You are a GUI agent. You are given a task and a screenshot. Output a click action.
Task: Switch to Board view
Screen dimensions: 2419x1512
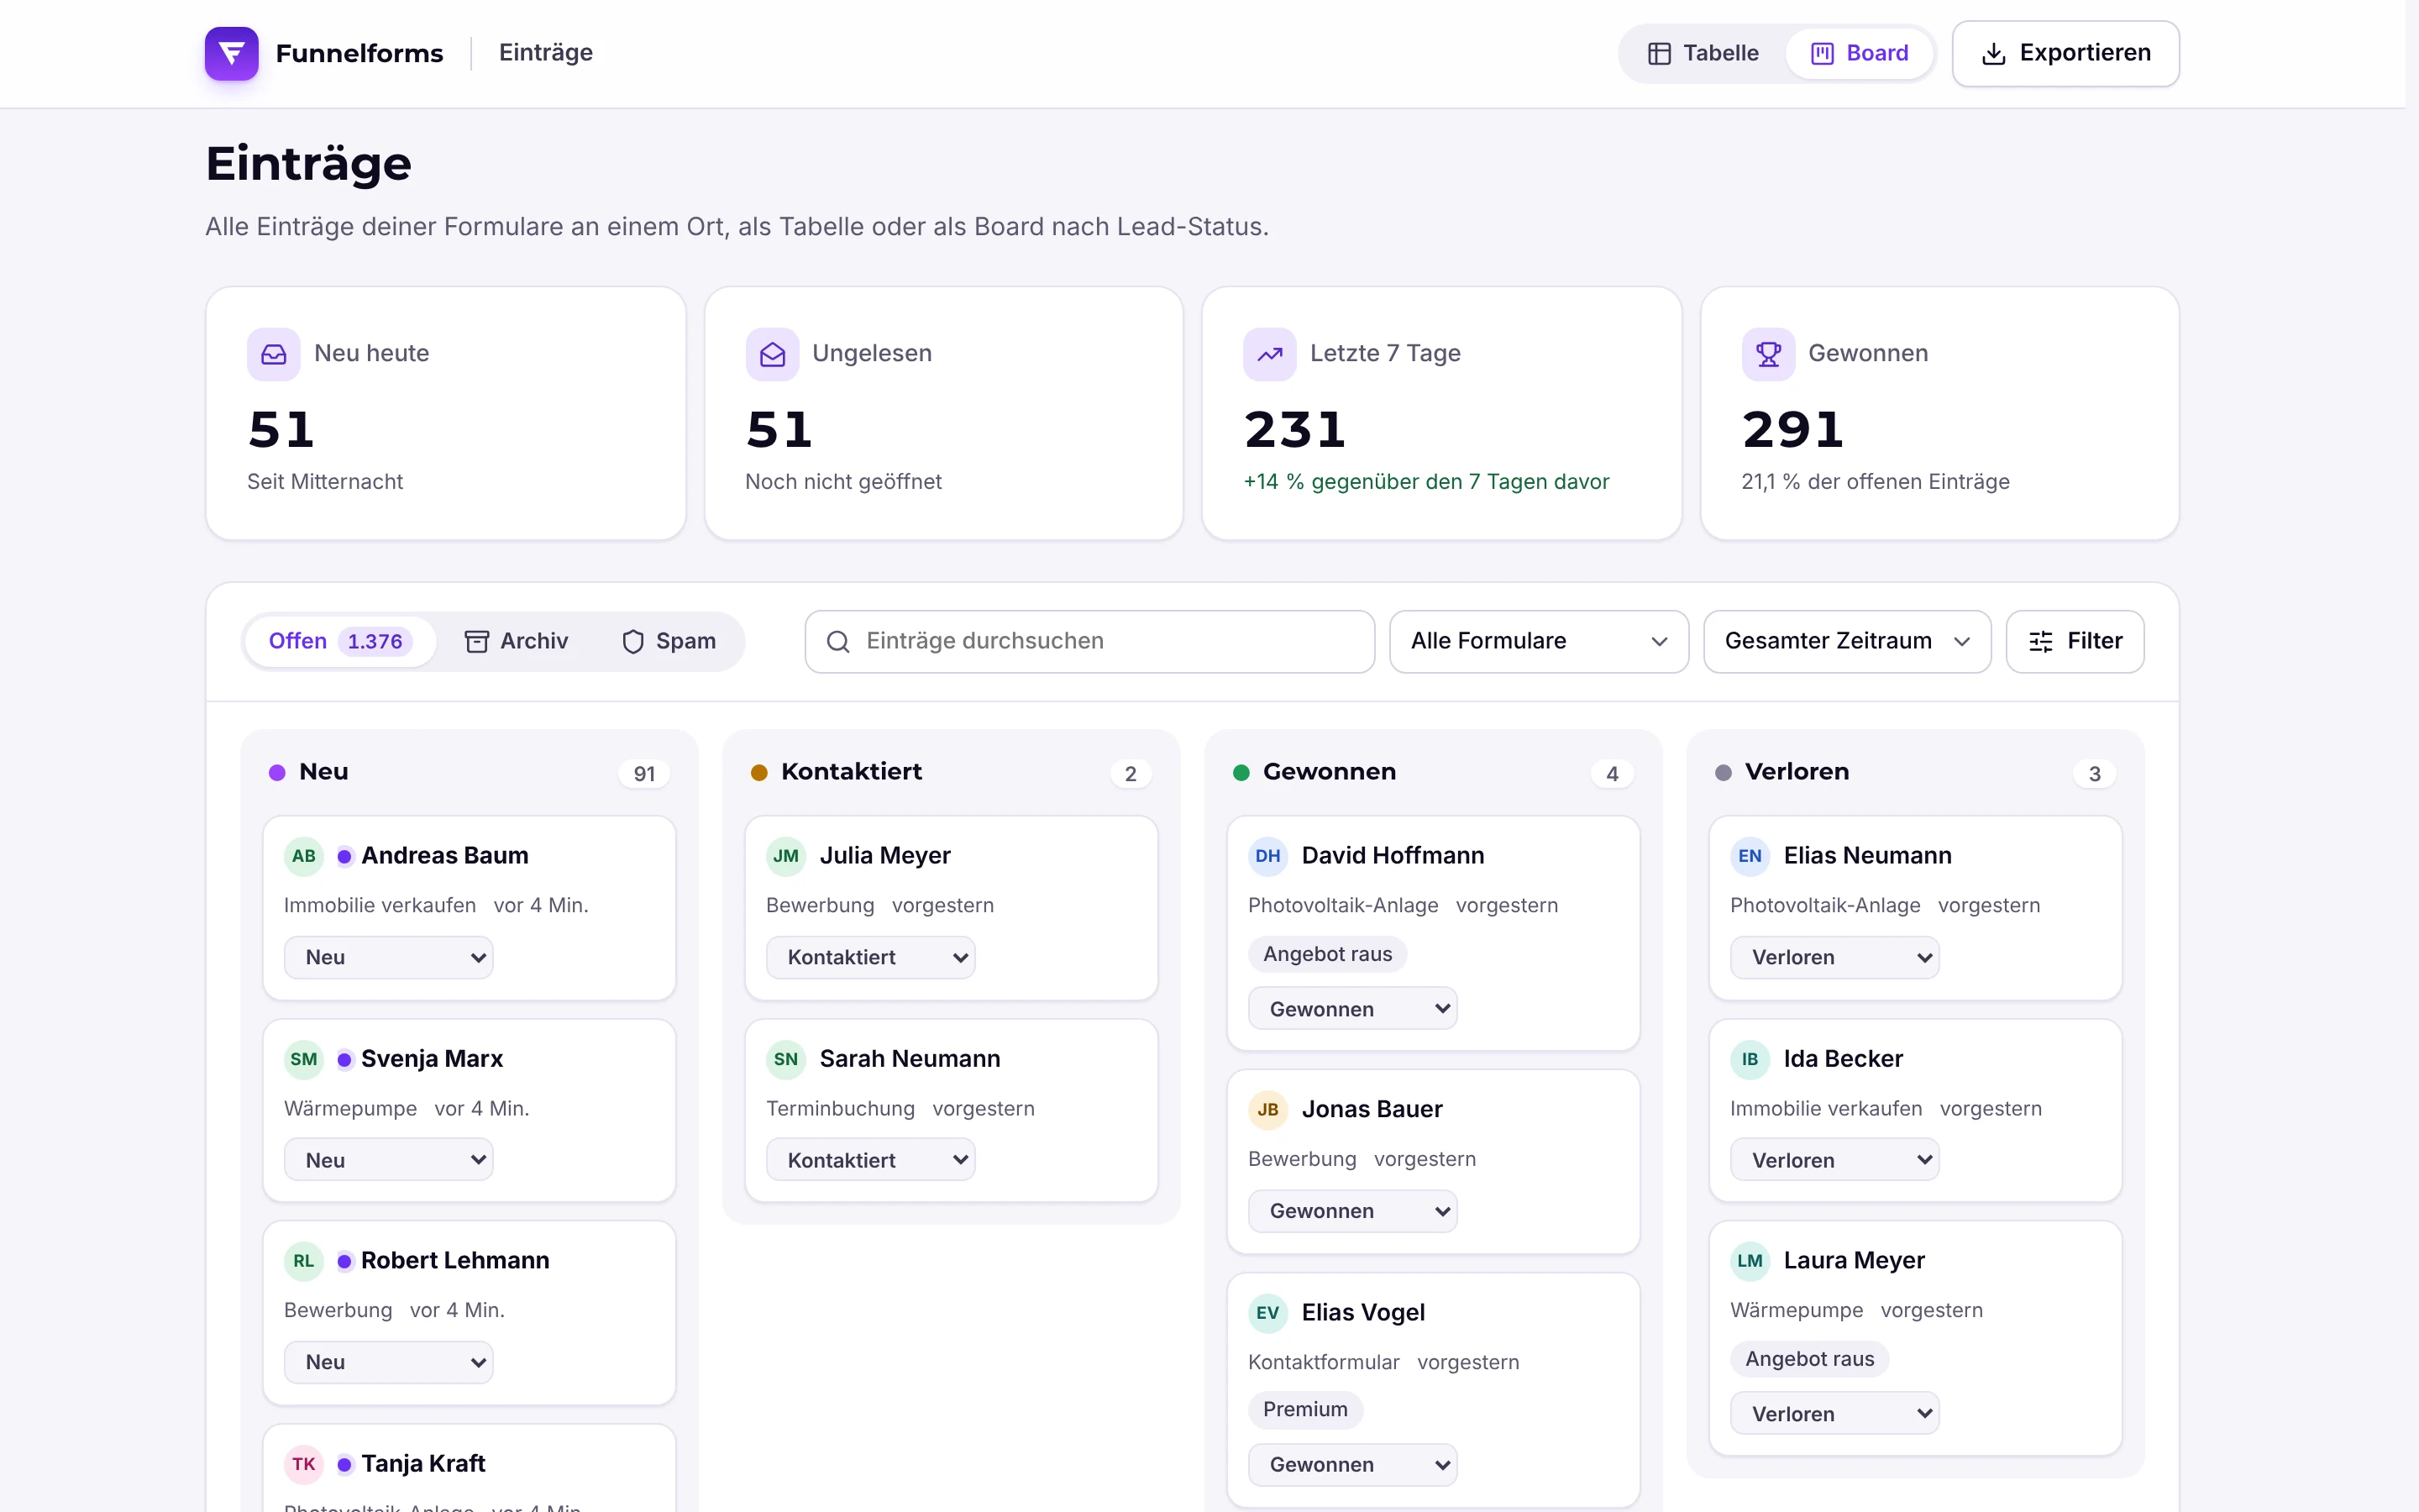tap(1860, 53)
